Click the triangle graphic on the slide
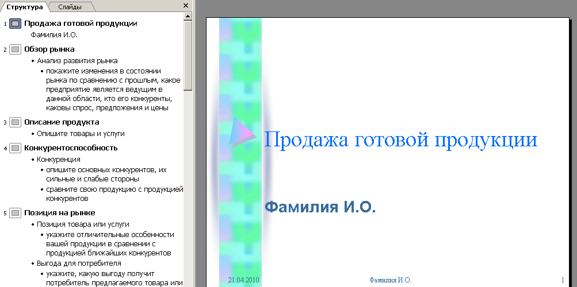This screenshot has height=287, width=577. coord(241,133)
